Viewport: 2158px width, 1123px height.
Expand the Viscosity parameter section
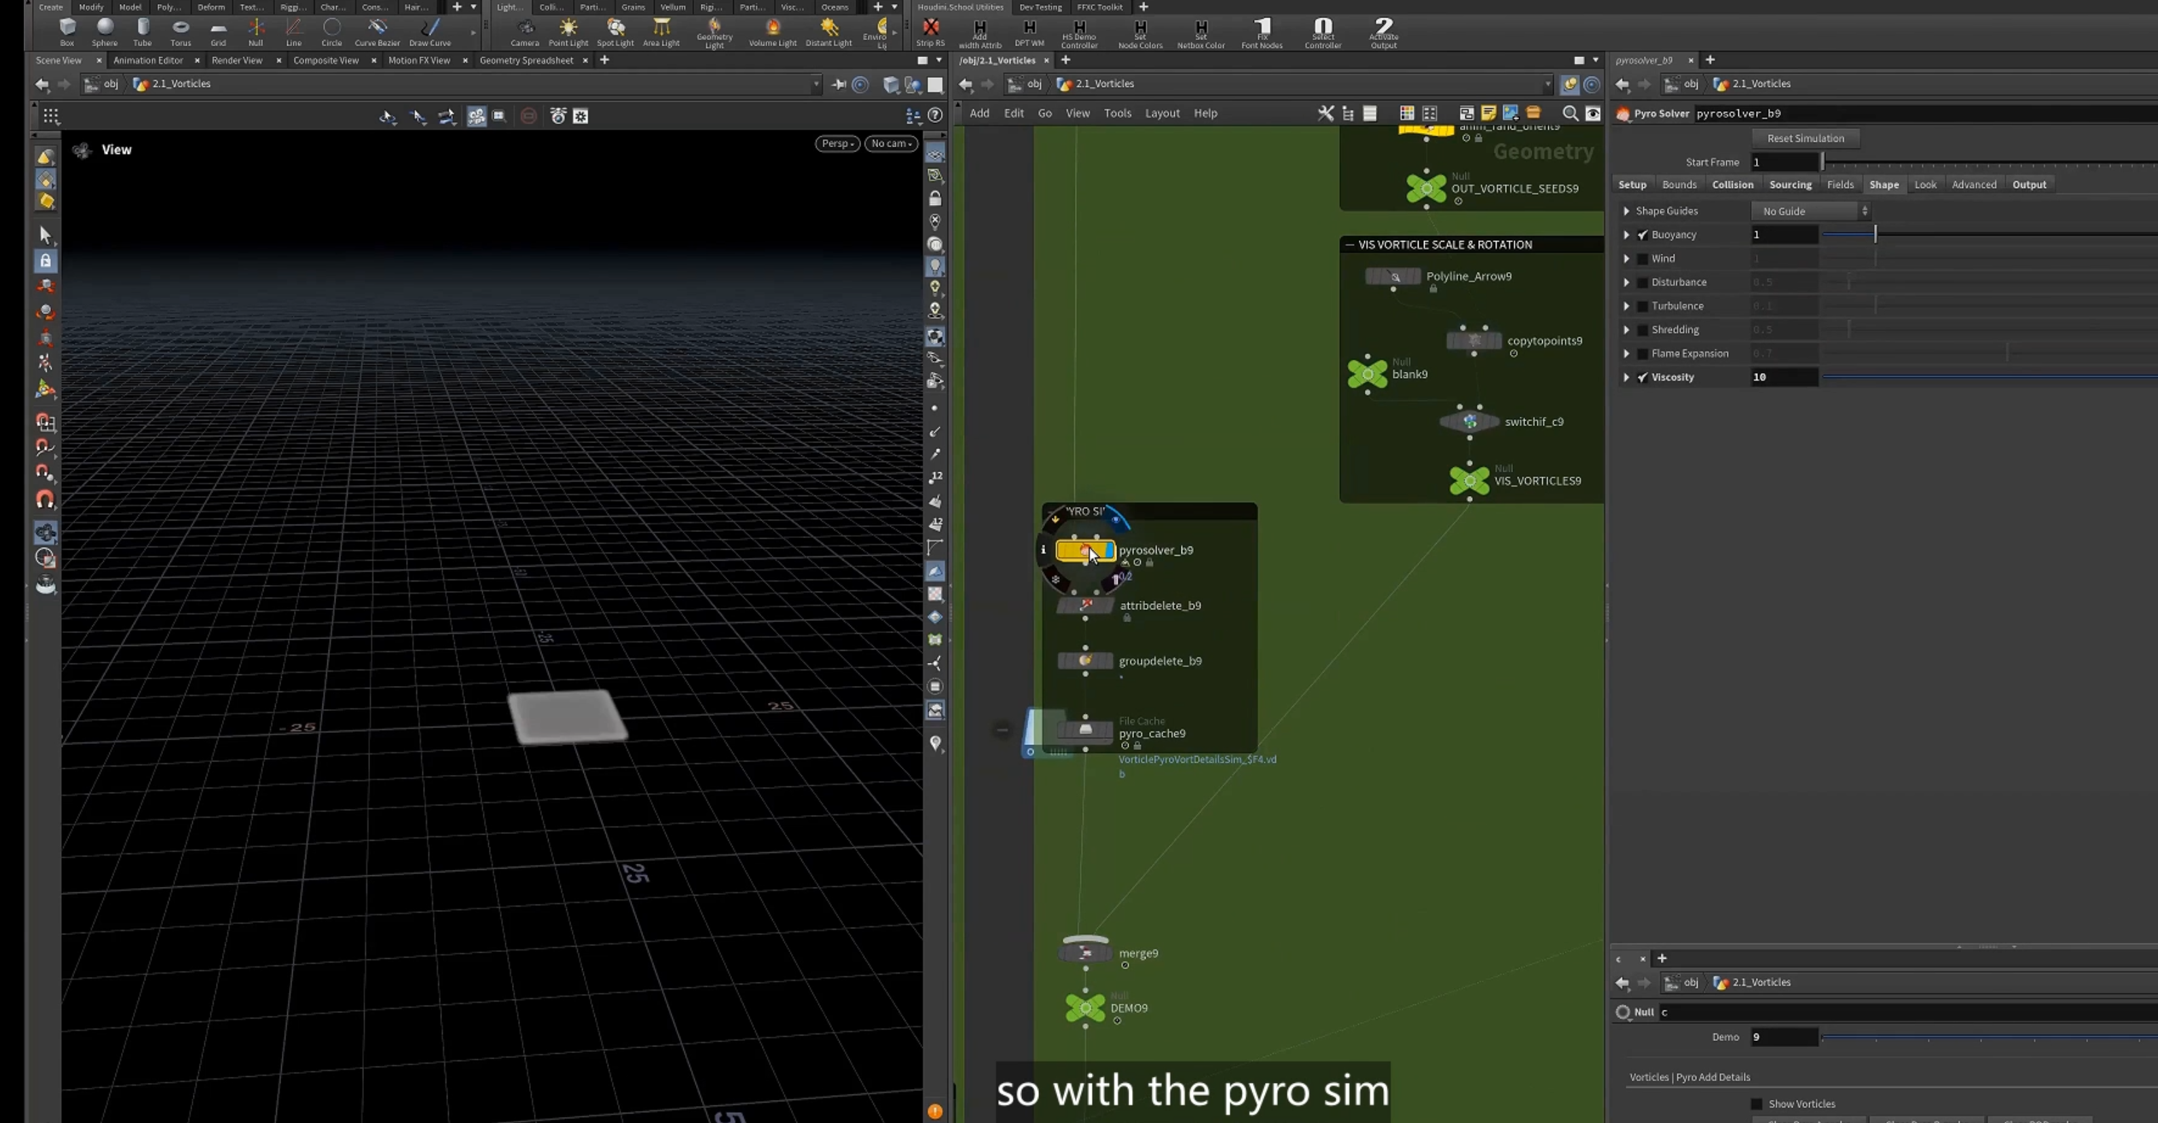point(1626,378)
